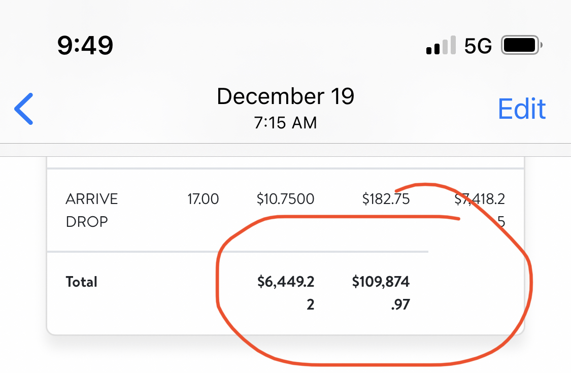
Task: Tap the battery icon in status bar
Action: (x=521, y=46)
